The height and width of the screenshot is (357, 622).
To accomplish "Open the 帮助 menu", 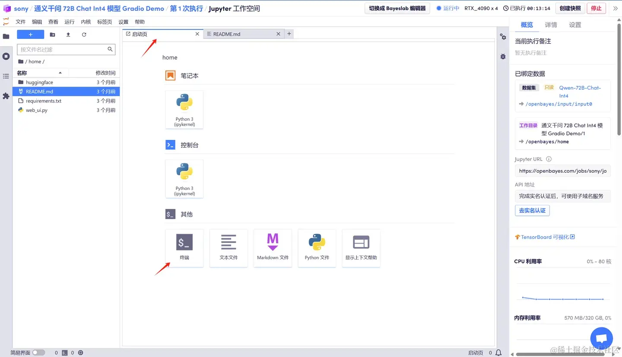I will pos(140,22).
